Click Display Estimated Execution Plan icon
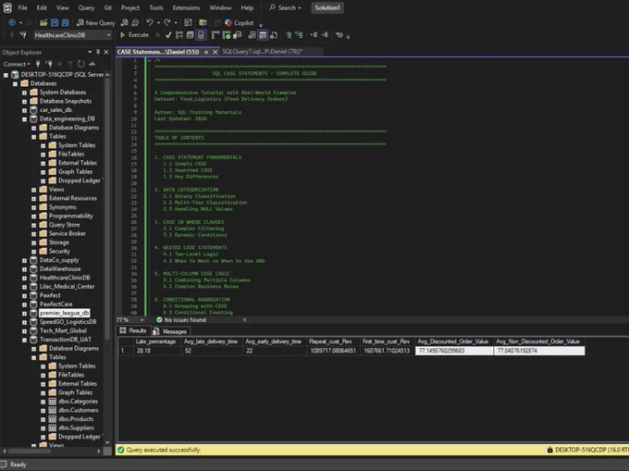This screenshot has width=629, height=471. (x=179, y=35)
